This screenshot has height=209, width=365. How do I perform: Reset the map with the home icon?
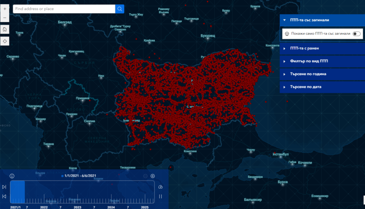5,29
